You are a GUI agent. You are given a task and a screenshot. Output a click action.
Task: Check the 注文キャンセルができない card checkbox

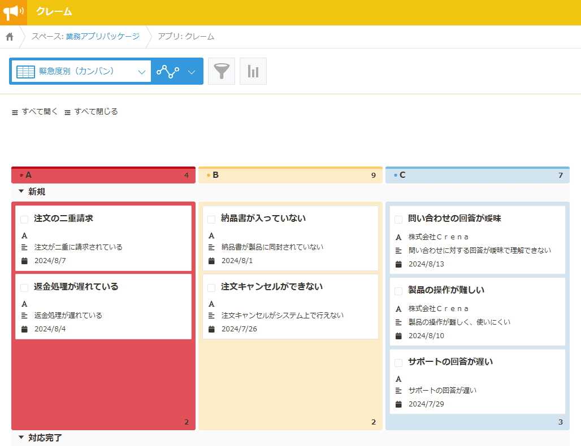click(211, 288)
